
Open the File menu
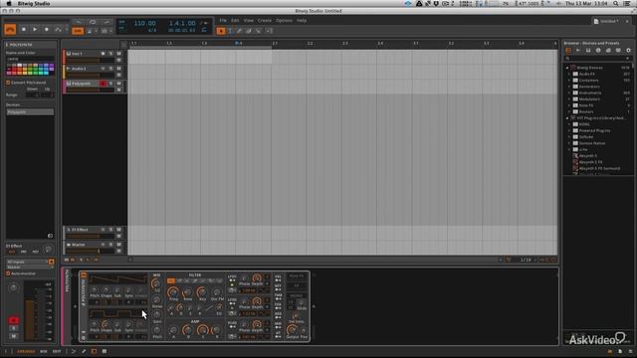223,20
